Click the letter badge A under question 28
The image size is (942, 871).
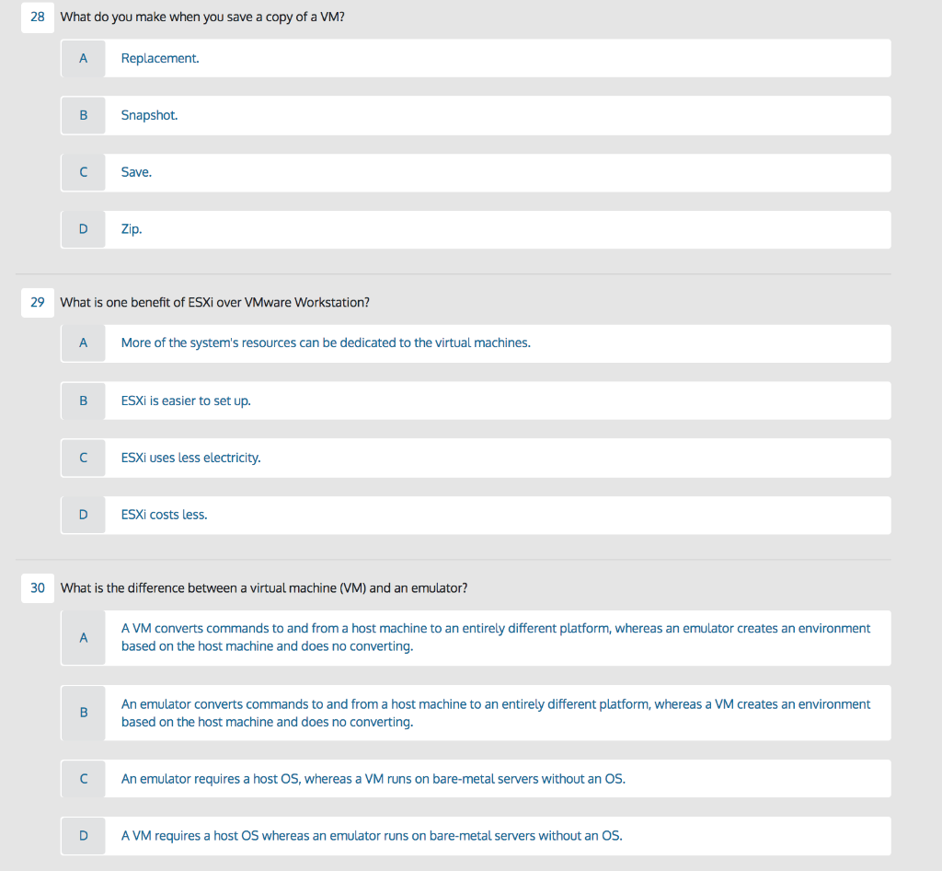(83, 58)
